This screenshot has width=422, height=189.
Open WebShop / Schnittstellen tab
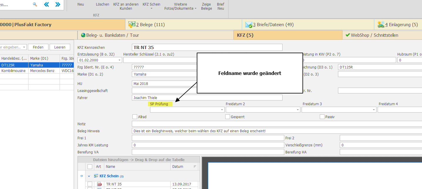point(382,35)
